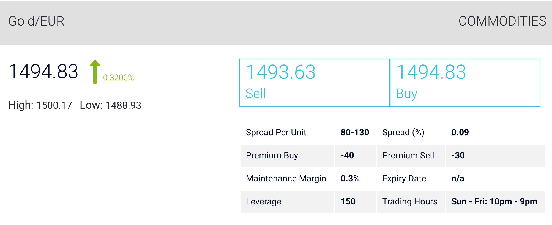Click the Expiry Date n/a value
The height and width of the screenshot is (225, 552).
pyautogui.click(x=458, y=178)
